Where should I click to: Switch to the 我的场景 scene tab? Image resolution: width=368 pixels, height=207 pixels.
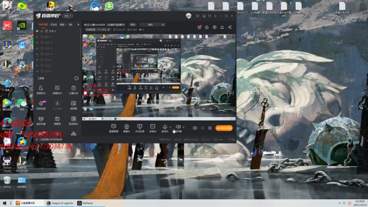(43, 24)
